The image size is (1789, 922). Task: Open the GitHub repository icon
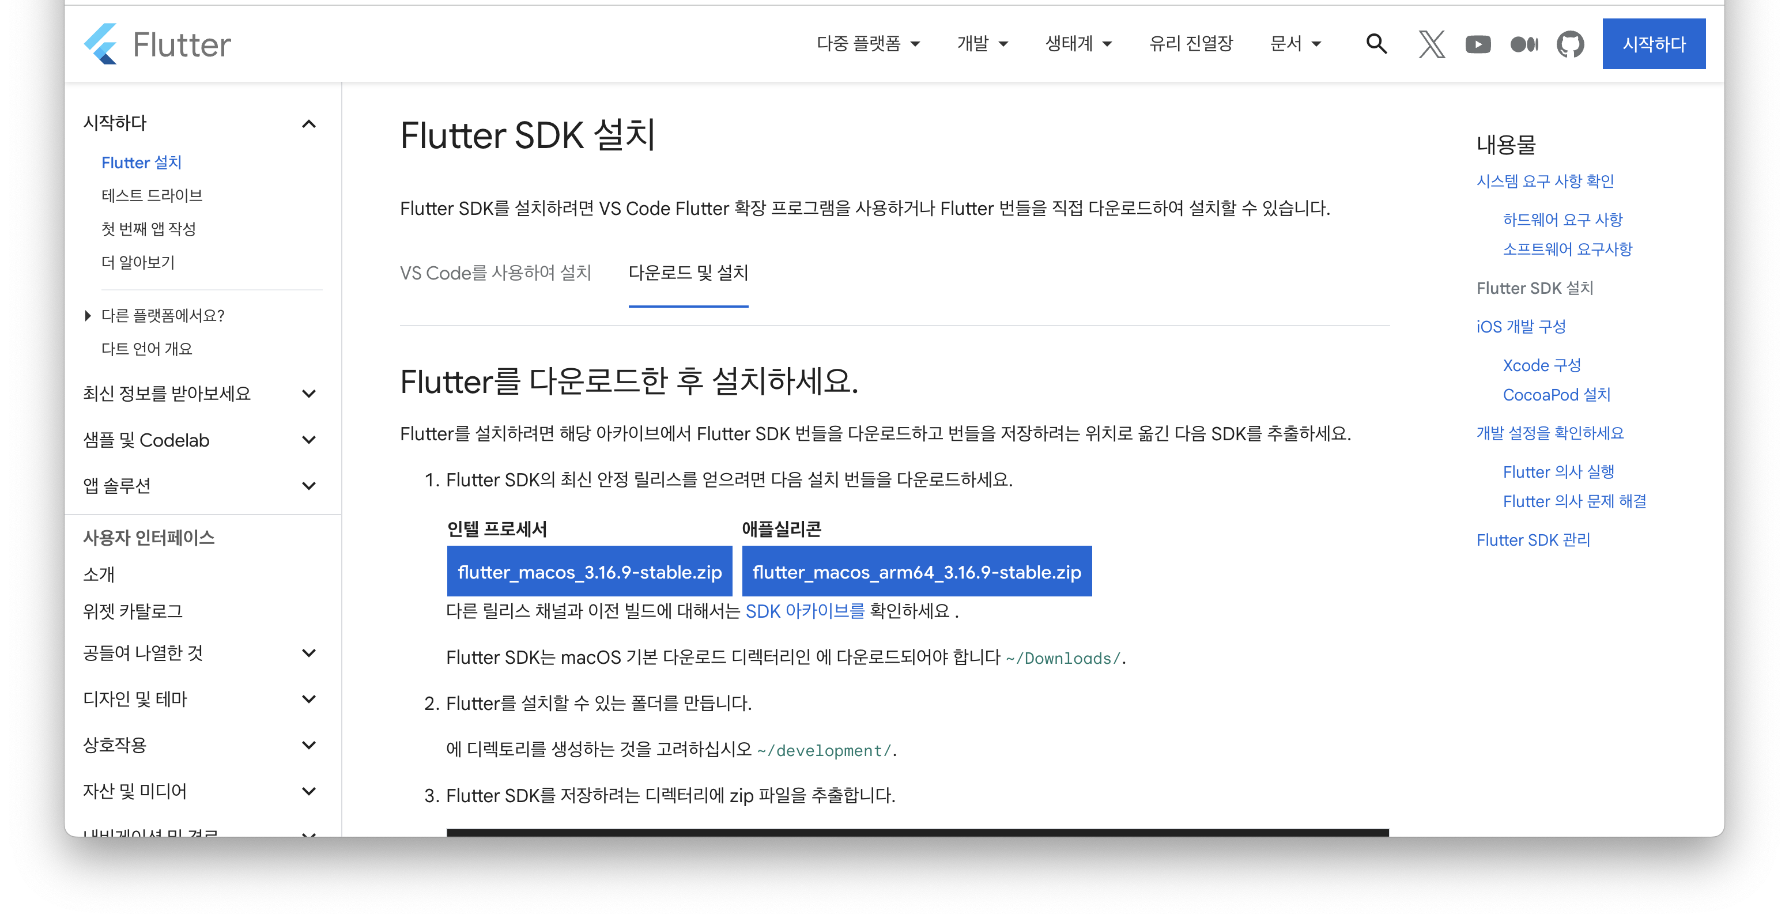1569,44
